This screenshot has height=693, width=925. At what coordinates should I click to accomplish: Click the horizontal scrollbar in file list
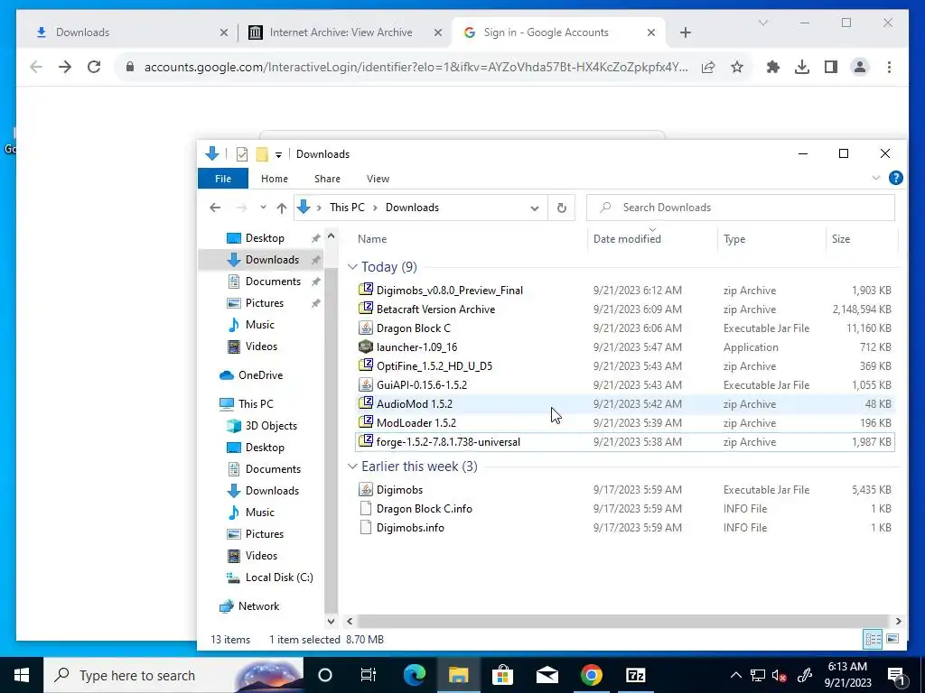622,621
